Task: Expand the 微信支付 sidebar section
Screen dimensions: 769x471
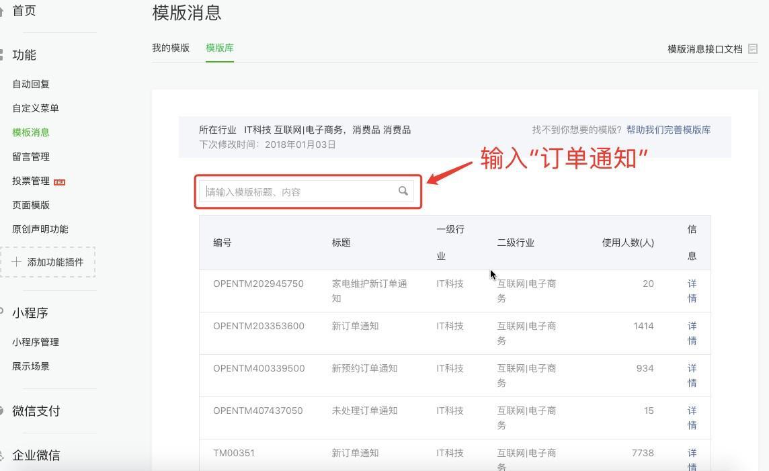Action: click(x=36, y=411)
